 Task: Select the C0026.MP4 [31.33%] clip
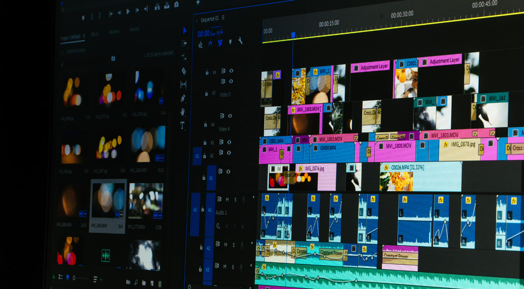[420, 176]
